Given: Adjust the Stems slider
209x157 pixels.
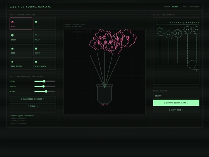Looking at the screenshot, I should click(45, 81).
